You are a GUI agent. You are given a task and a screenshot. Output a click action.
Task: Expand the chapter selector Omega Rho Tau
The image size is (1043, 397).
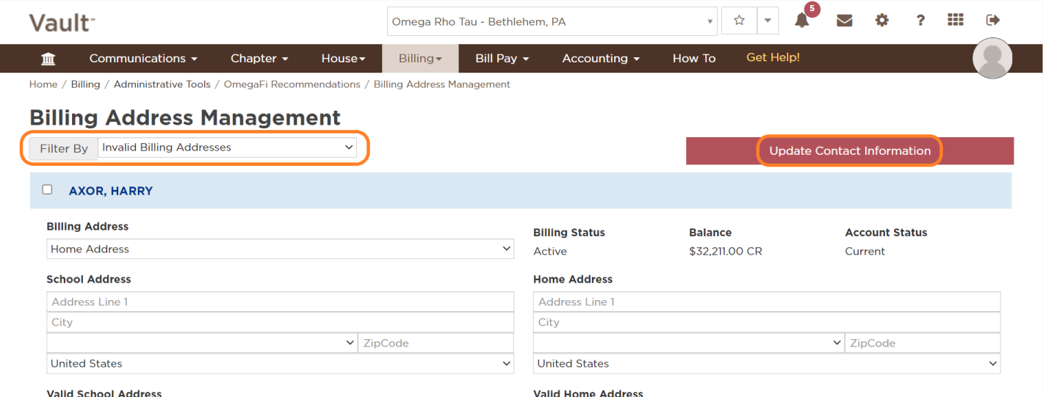click(552, 22)
